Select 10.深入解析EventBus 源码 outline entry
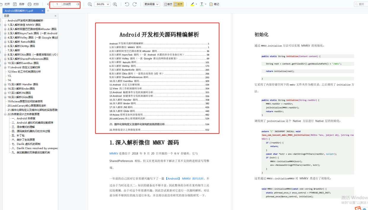 coord(23,63)
